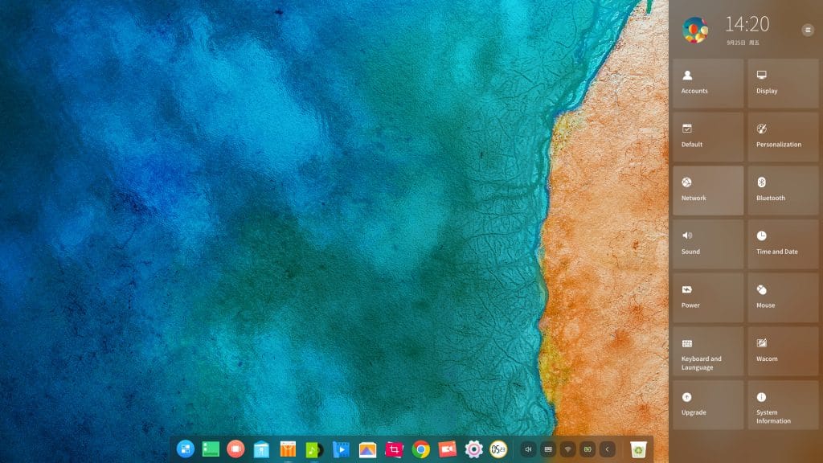Click the user avatar in control center
This screenshot has height=463, width=823.
tap(695, 30)
